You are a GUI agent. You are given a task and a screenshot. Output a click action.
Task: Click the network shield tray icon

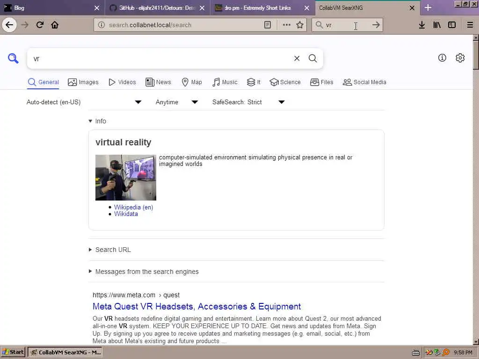(437, 352)
